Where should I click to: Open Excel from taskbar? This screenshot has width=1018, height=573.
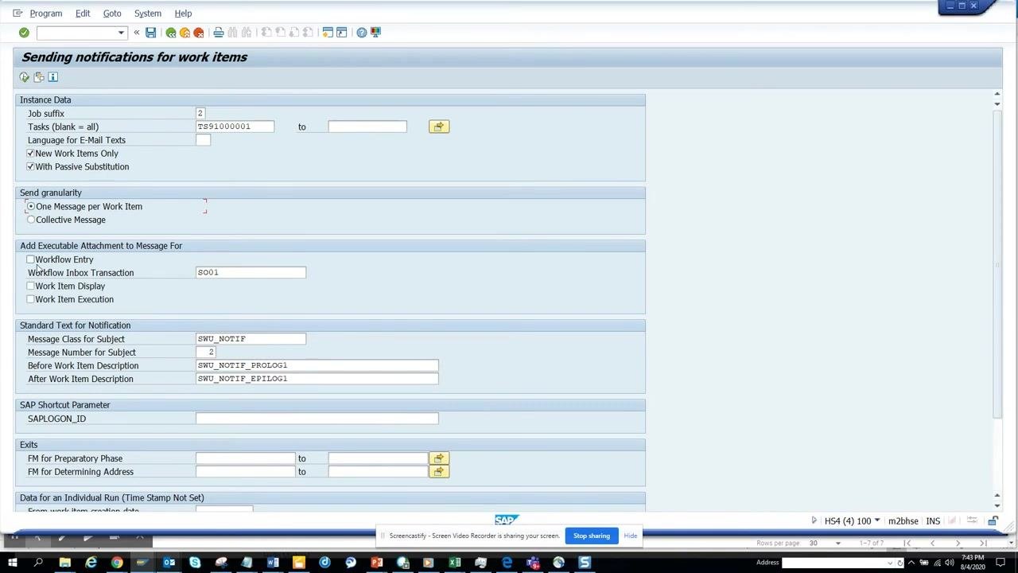(454, 563)
